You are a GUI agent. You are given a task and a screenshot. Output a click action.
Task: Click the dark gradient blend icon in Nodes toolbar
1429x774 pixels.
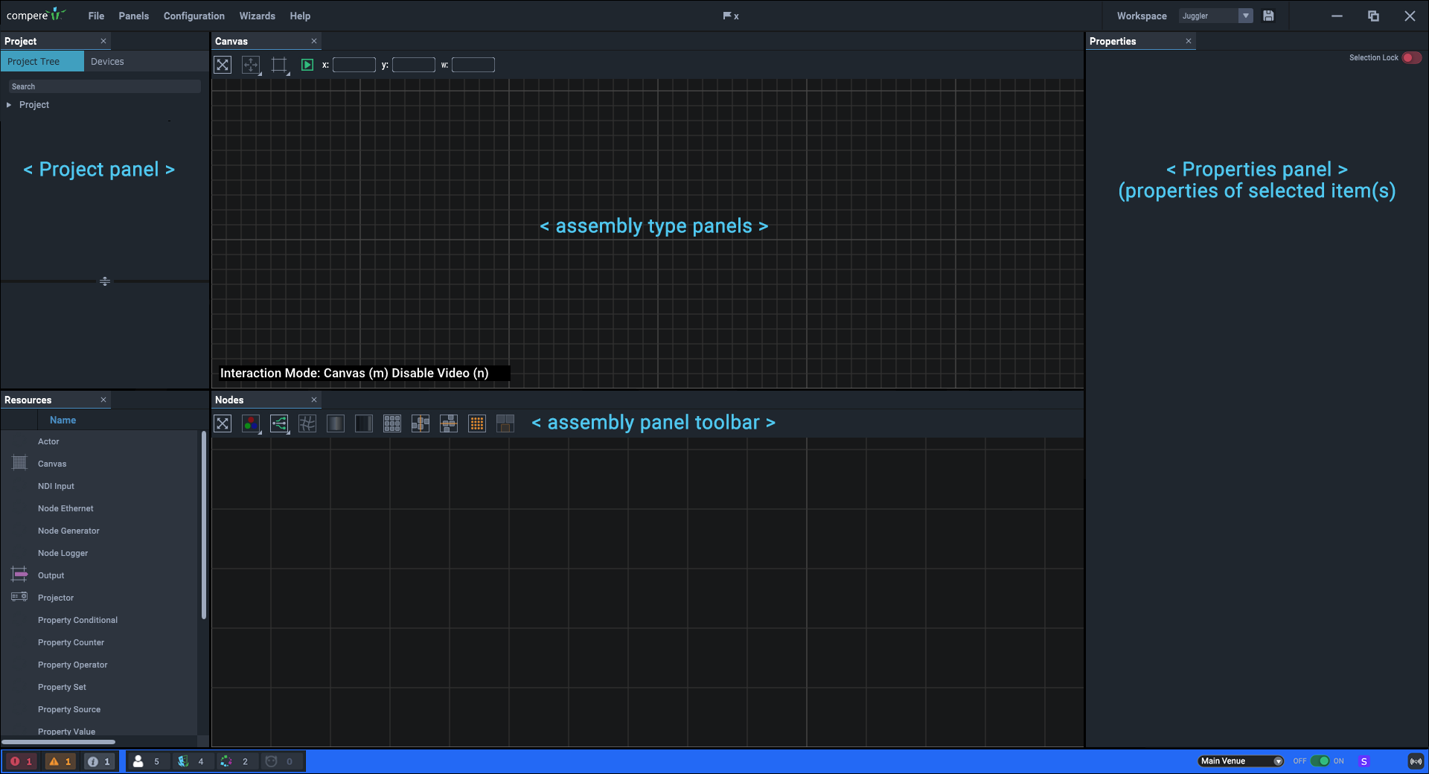pos(364,423)
